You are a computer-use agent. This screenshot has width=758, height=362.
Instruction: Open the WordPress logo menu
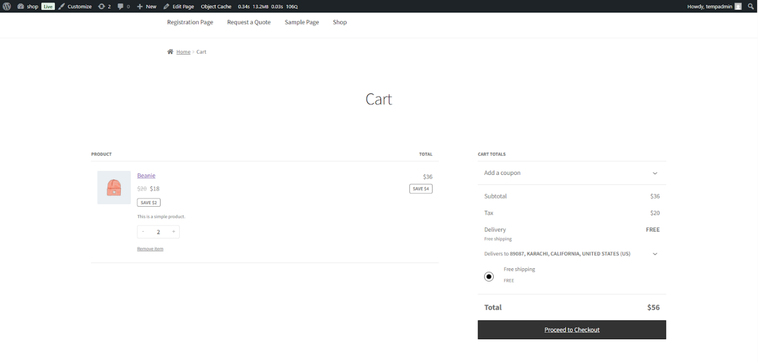6,6
